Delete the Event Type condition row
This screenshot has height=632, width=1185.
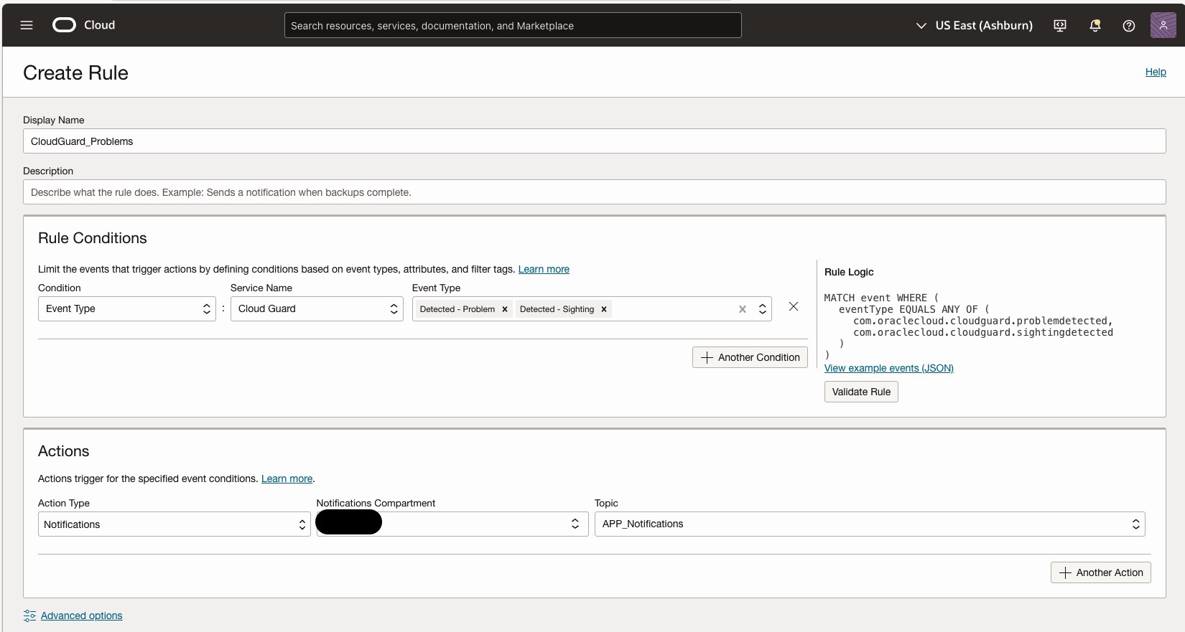pyautogui.click(x=794, y=306)
